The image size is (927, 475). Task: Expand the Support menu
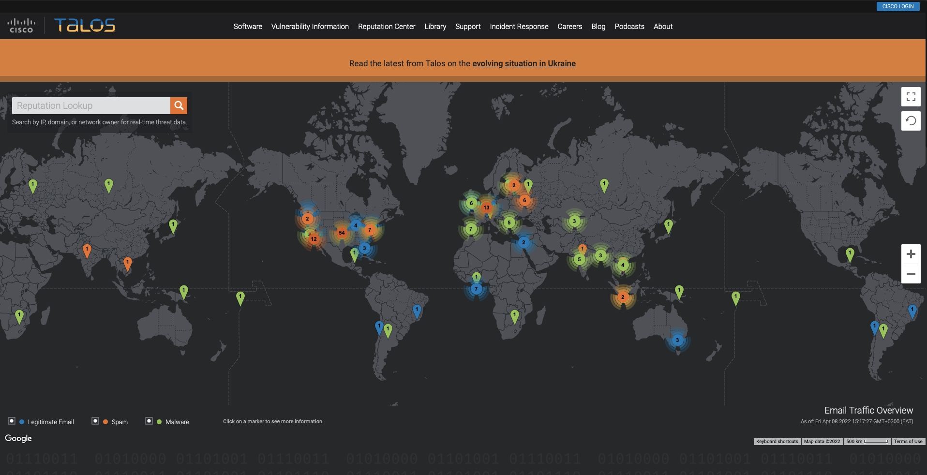[468, 27]
